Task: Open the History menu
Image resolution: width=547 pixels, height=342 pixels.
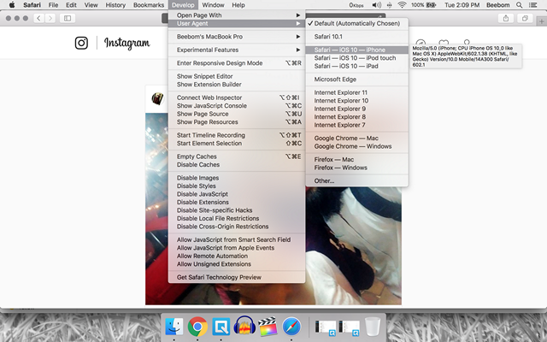Action: (115, 5)
